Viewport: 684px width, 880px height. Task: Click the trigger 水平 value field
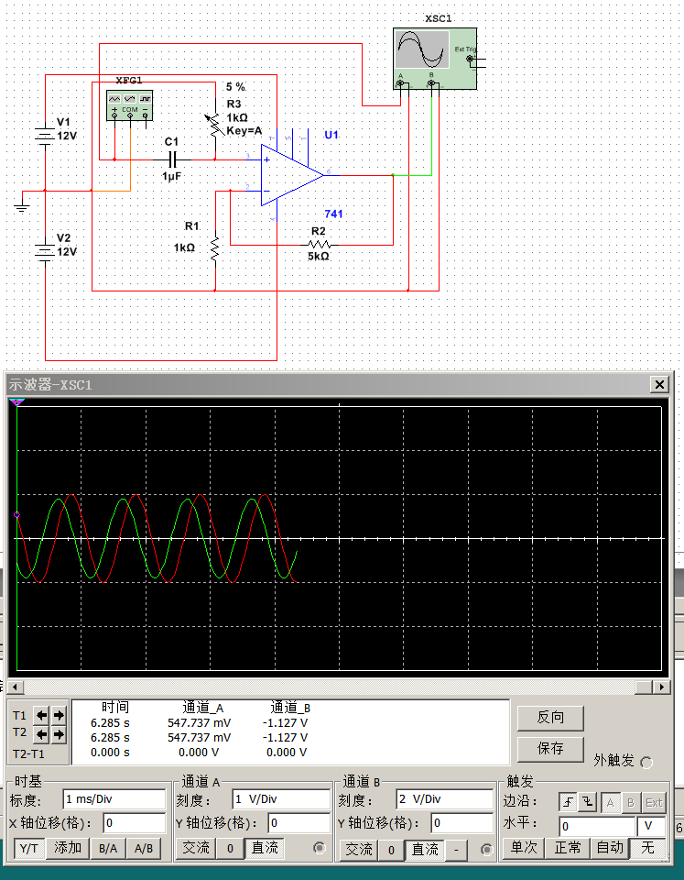point(598,827)
